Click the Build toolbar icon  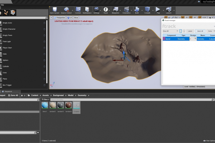(137, 10)
